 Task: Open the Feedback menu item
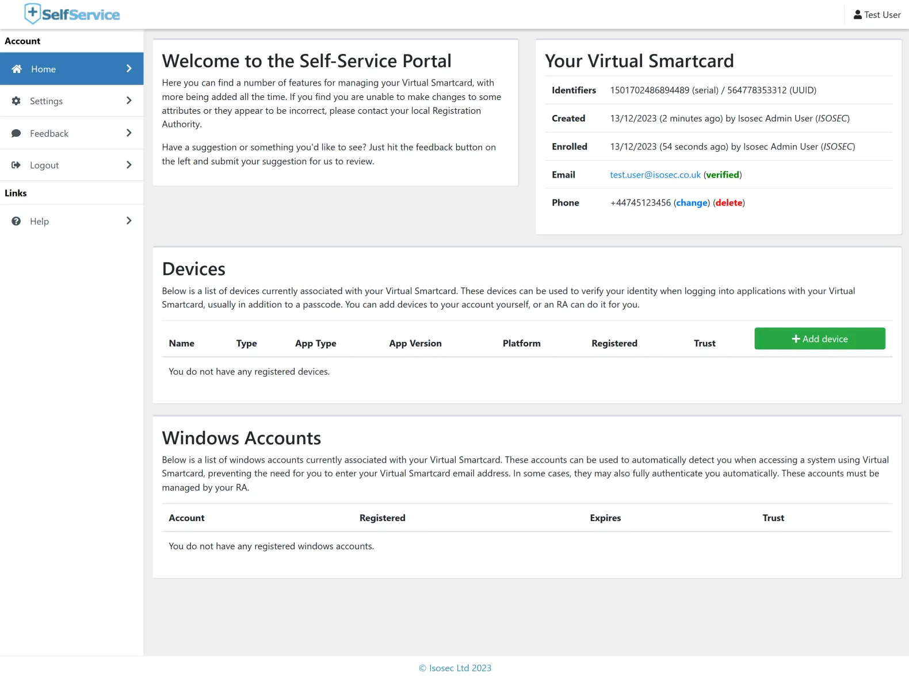49,133
